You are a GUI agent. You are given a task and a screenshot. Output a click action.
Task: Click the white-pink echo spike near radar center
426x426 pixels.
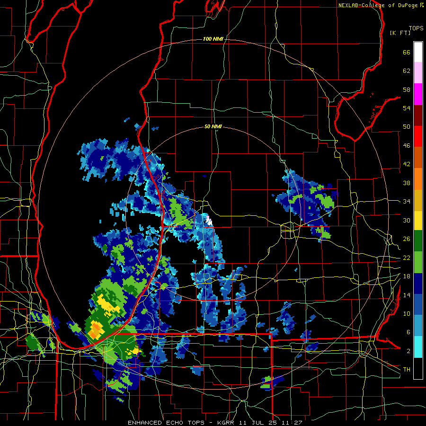[x=209, y=220]
